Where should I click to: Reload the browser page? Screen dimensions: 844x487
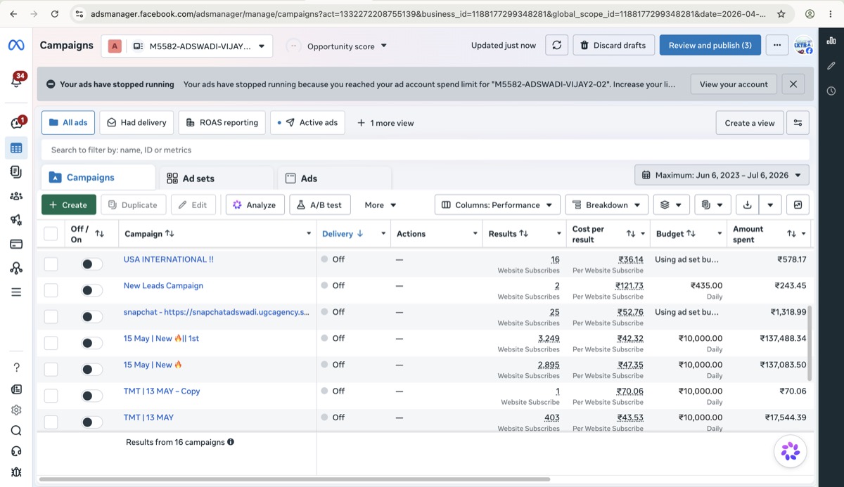point(55,13)
